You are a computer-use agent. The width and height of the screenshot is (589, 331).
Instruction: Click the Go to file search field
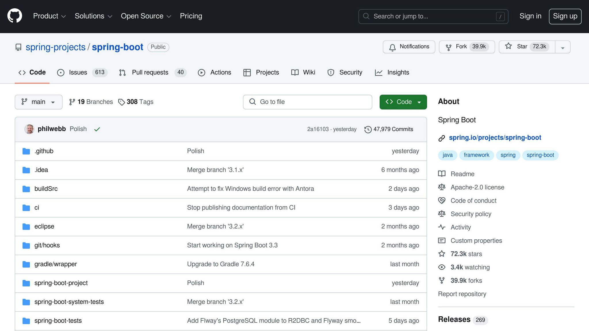[x=307, y=102]
